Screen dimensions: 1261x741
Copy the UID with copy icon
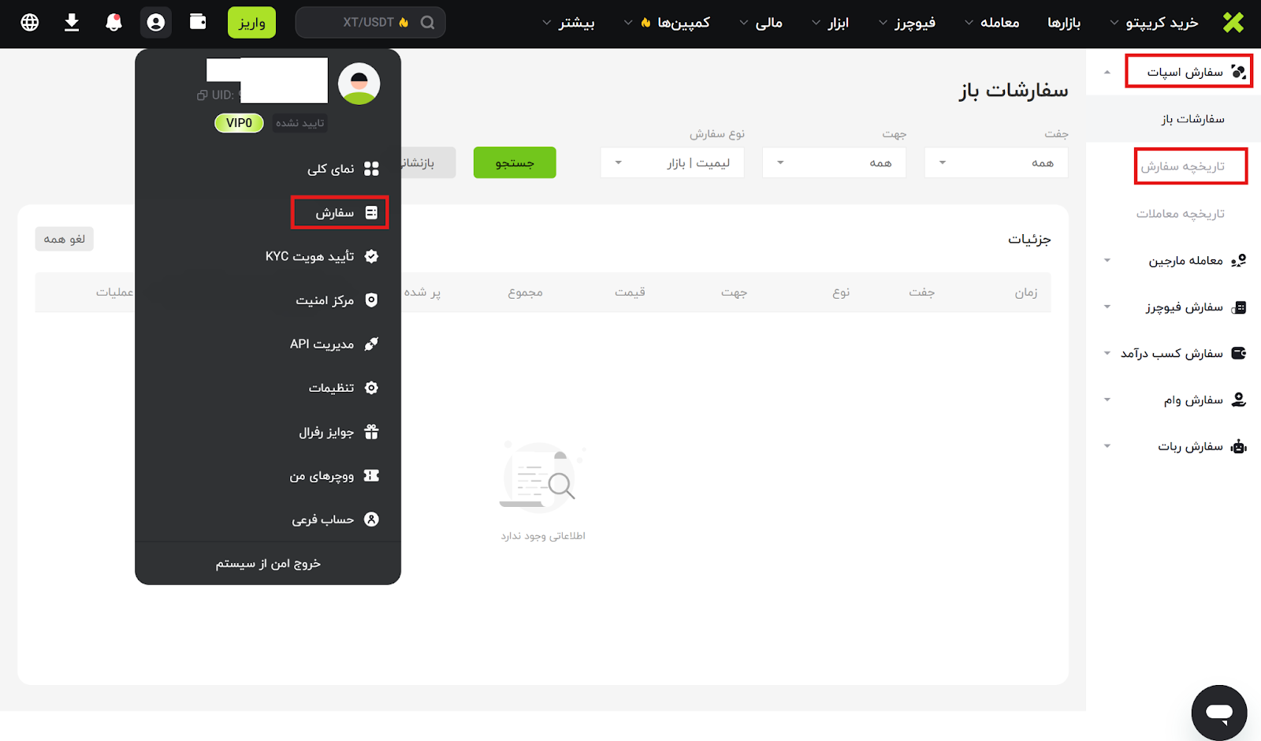(x=203, y=95)
